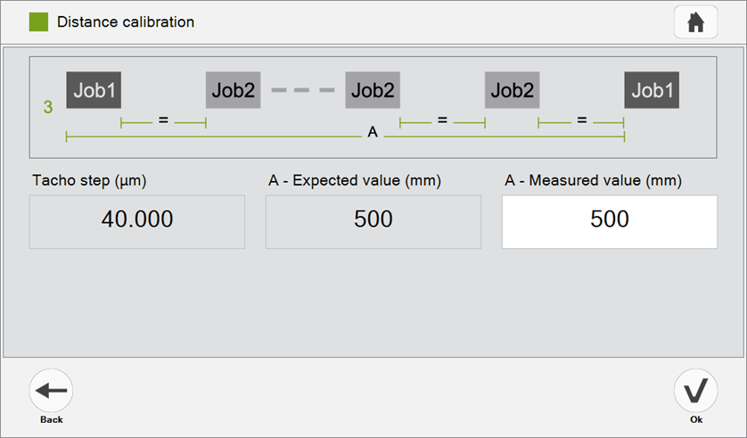Screen dimensions: 747x438
Task: Select the leftmost Job1 block
Action: [94, 90]
